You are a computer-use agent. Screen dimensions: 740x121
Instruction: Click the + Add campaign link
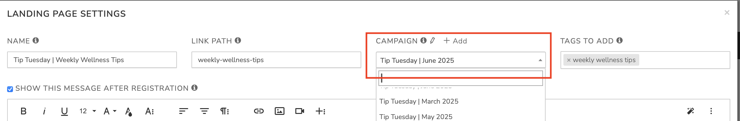tap(455, 41)
